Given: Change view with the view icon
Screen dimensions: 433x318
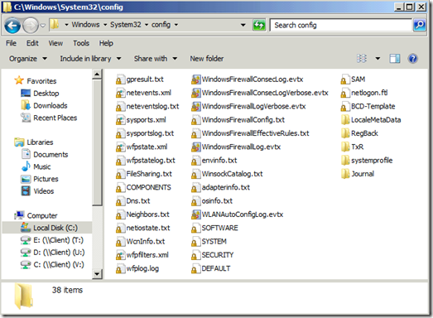Looking at the screenshot, I should coord(362,59).
